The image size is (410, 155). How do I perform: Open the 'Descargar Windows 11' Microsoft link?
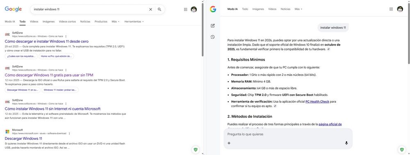point(23,139)
